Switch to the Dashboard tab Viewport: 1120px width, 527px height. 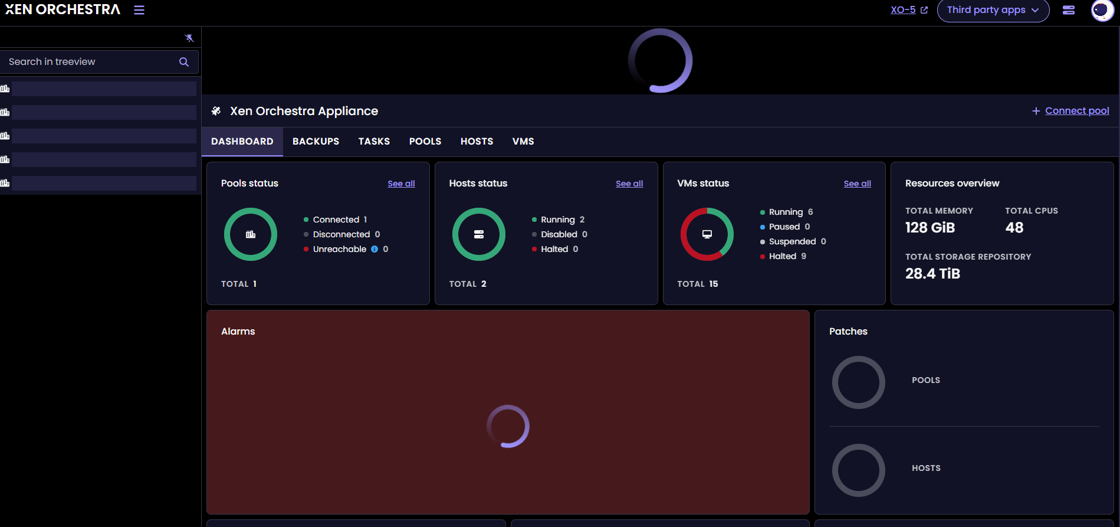click(x=242, y=142)
